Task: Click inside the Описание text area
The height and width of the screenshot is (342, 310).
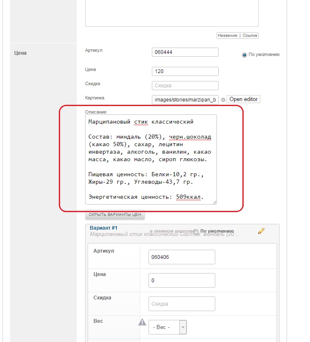Action: click(x=151, y=160)
